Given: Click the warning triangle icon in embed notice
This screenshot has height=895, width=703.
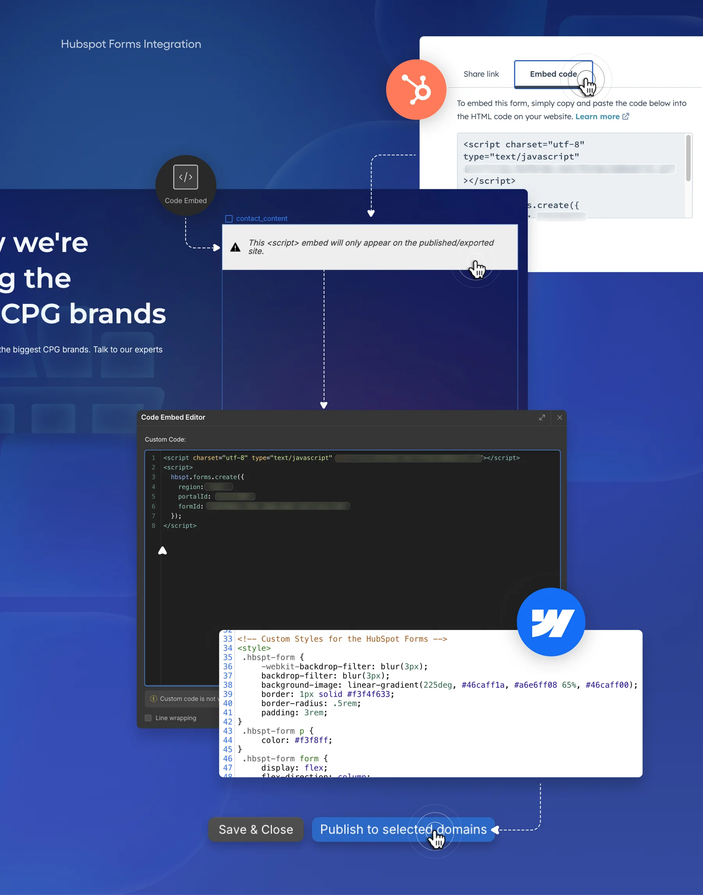Looking at the screenshot, I should pyautogui.click(x=236, y=247).
